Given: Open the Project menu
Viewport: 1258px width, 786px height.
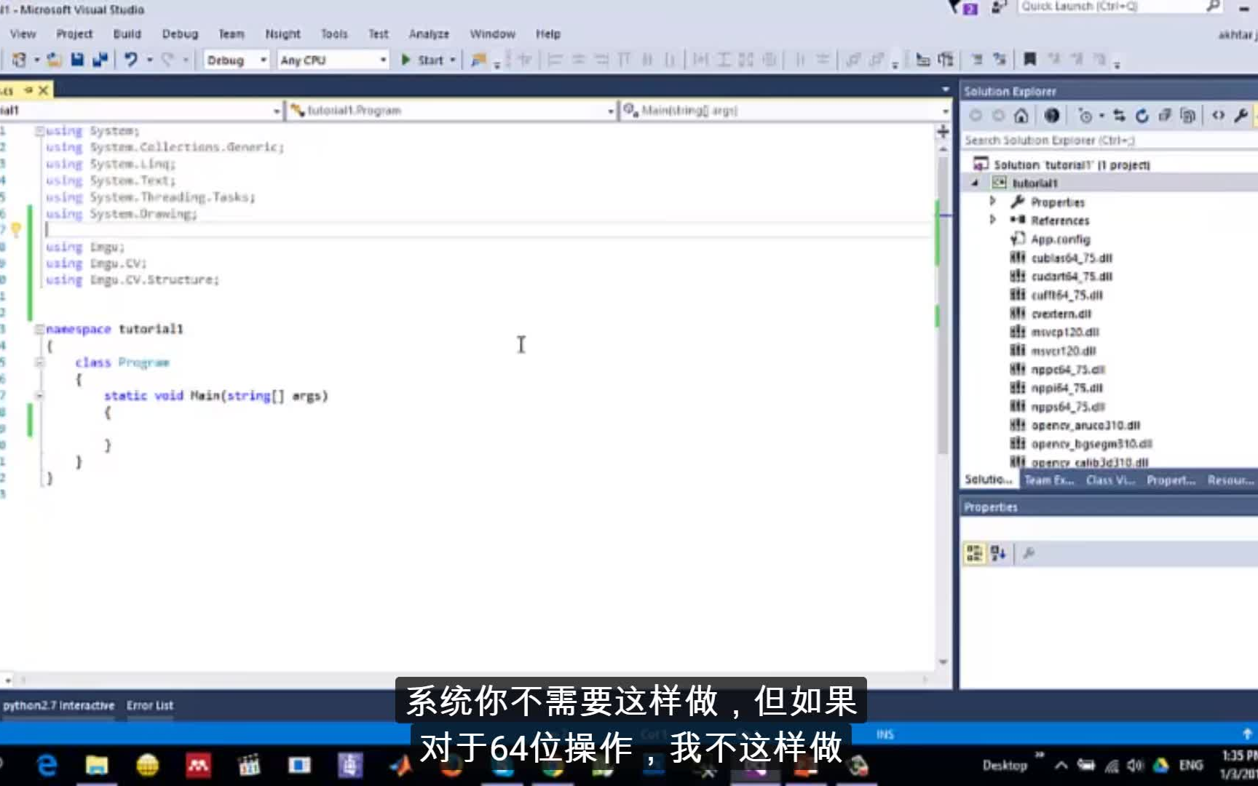Looking at the screenshot, I should coord(74,34).
